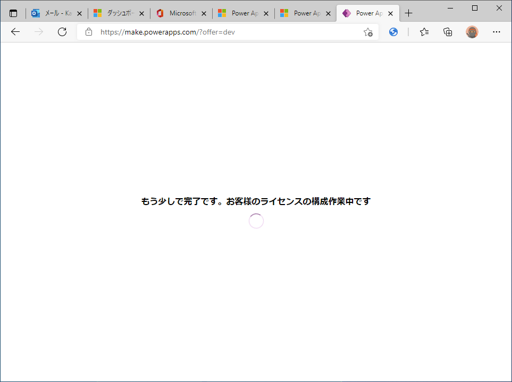
Task: Maximize the browser window
Action: (x=475, y=8)
